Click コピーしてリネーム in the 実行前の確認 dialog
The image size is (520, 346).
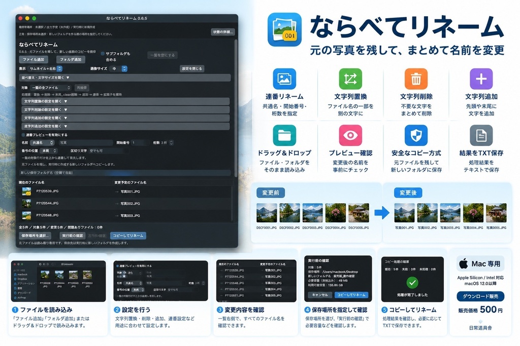(351, 295)
